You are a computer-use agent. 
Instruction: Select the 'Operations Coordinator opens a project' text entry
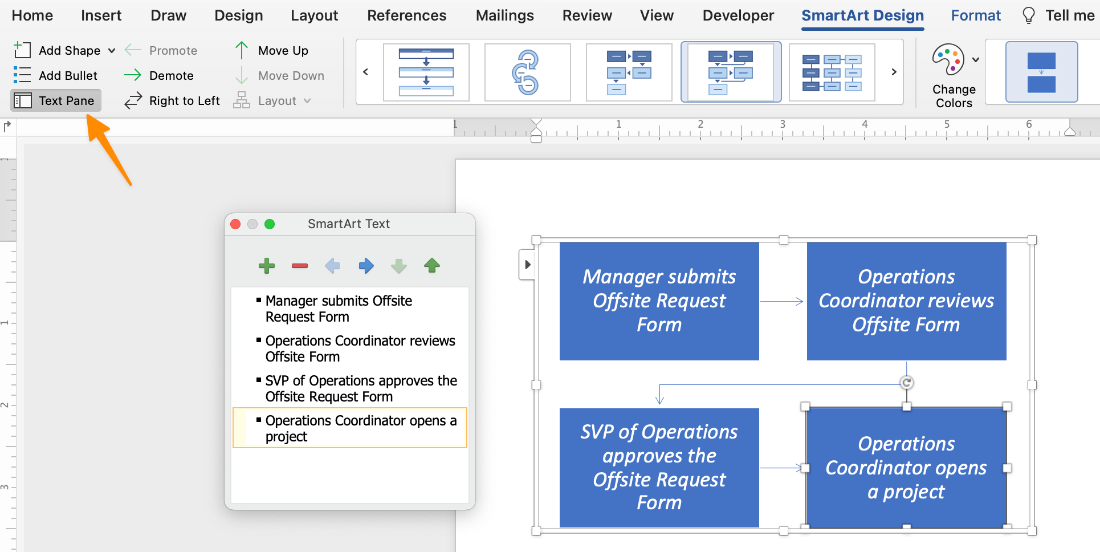click(x=349, y=428)
